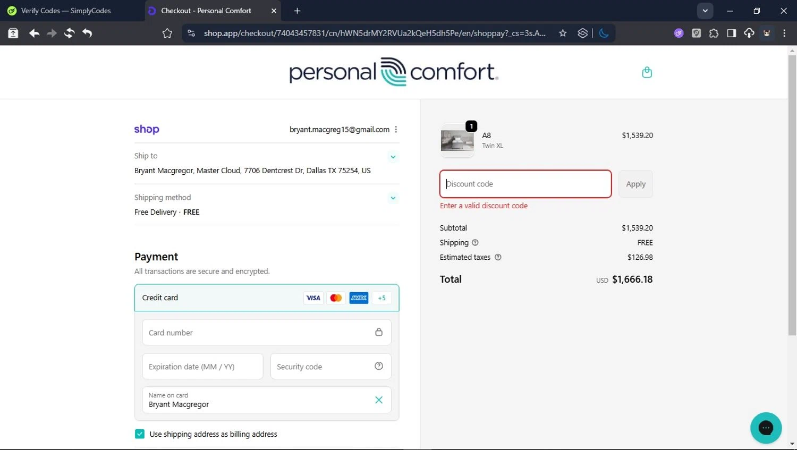This screenshot has width=797, height=450.
Task: Go back with the browser back arrow
Action: tap(34, 33)
